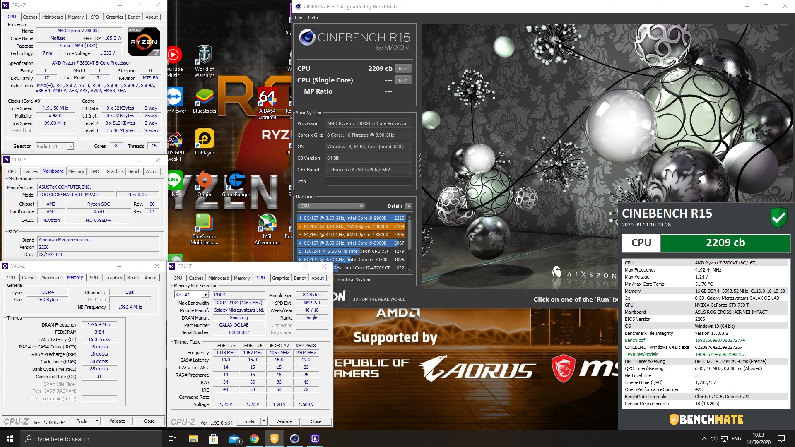This screenshot has height=447, width=795.
Task: Switch to Cinebench taskbar icon
Action: tap(294, 439)
